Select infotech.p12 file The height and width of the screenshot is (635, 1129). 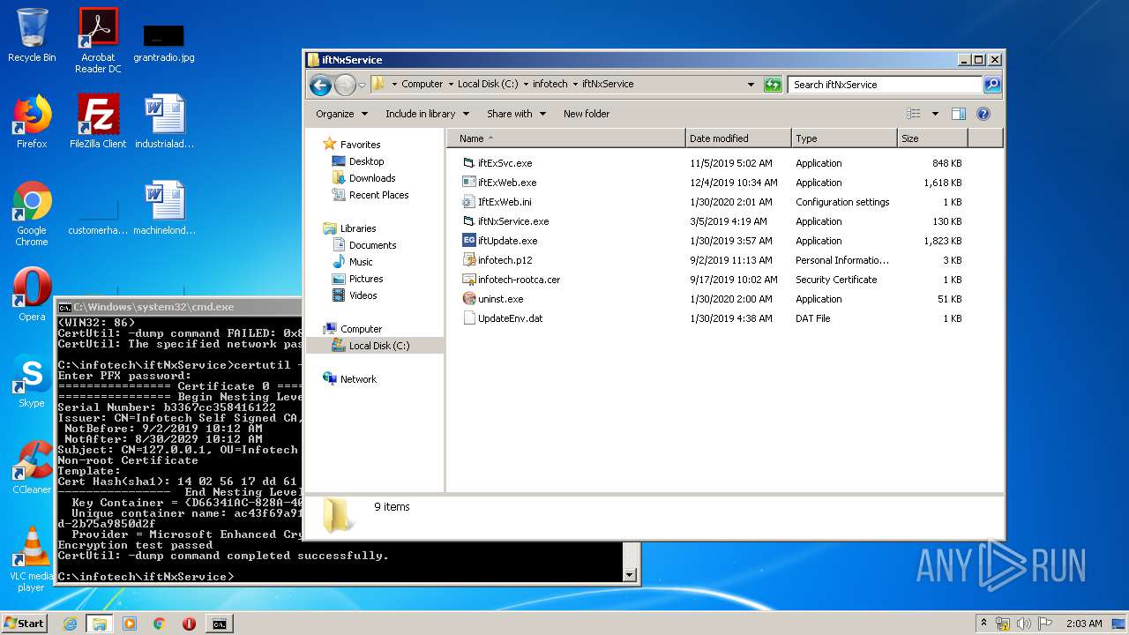click(505, 260)
